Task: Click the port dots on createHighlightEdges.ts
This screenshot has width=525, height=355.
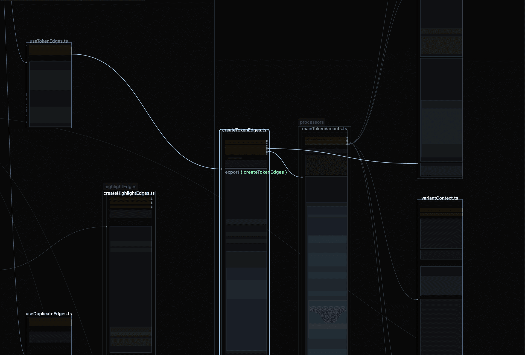Action: [151, 203]
